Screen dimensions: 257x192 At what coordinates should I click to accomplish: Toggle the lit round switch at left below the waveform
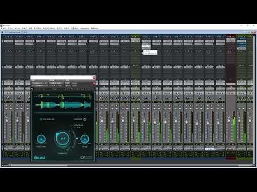[x=41, y=119]
